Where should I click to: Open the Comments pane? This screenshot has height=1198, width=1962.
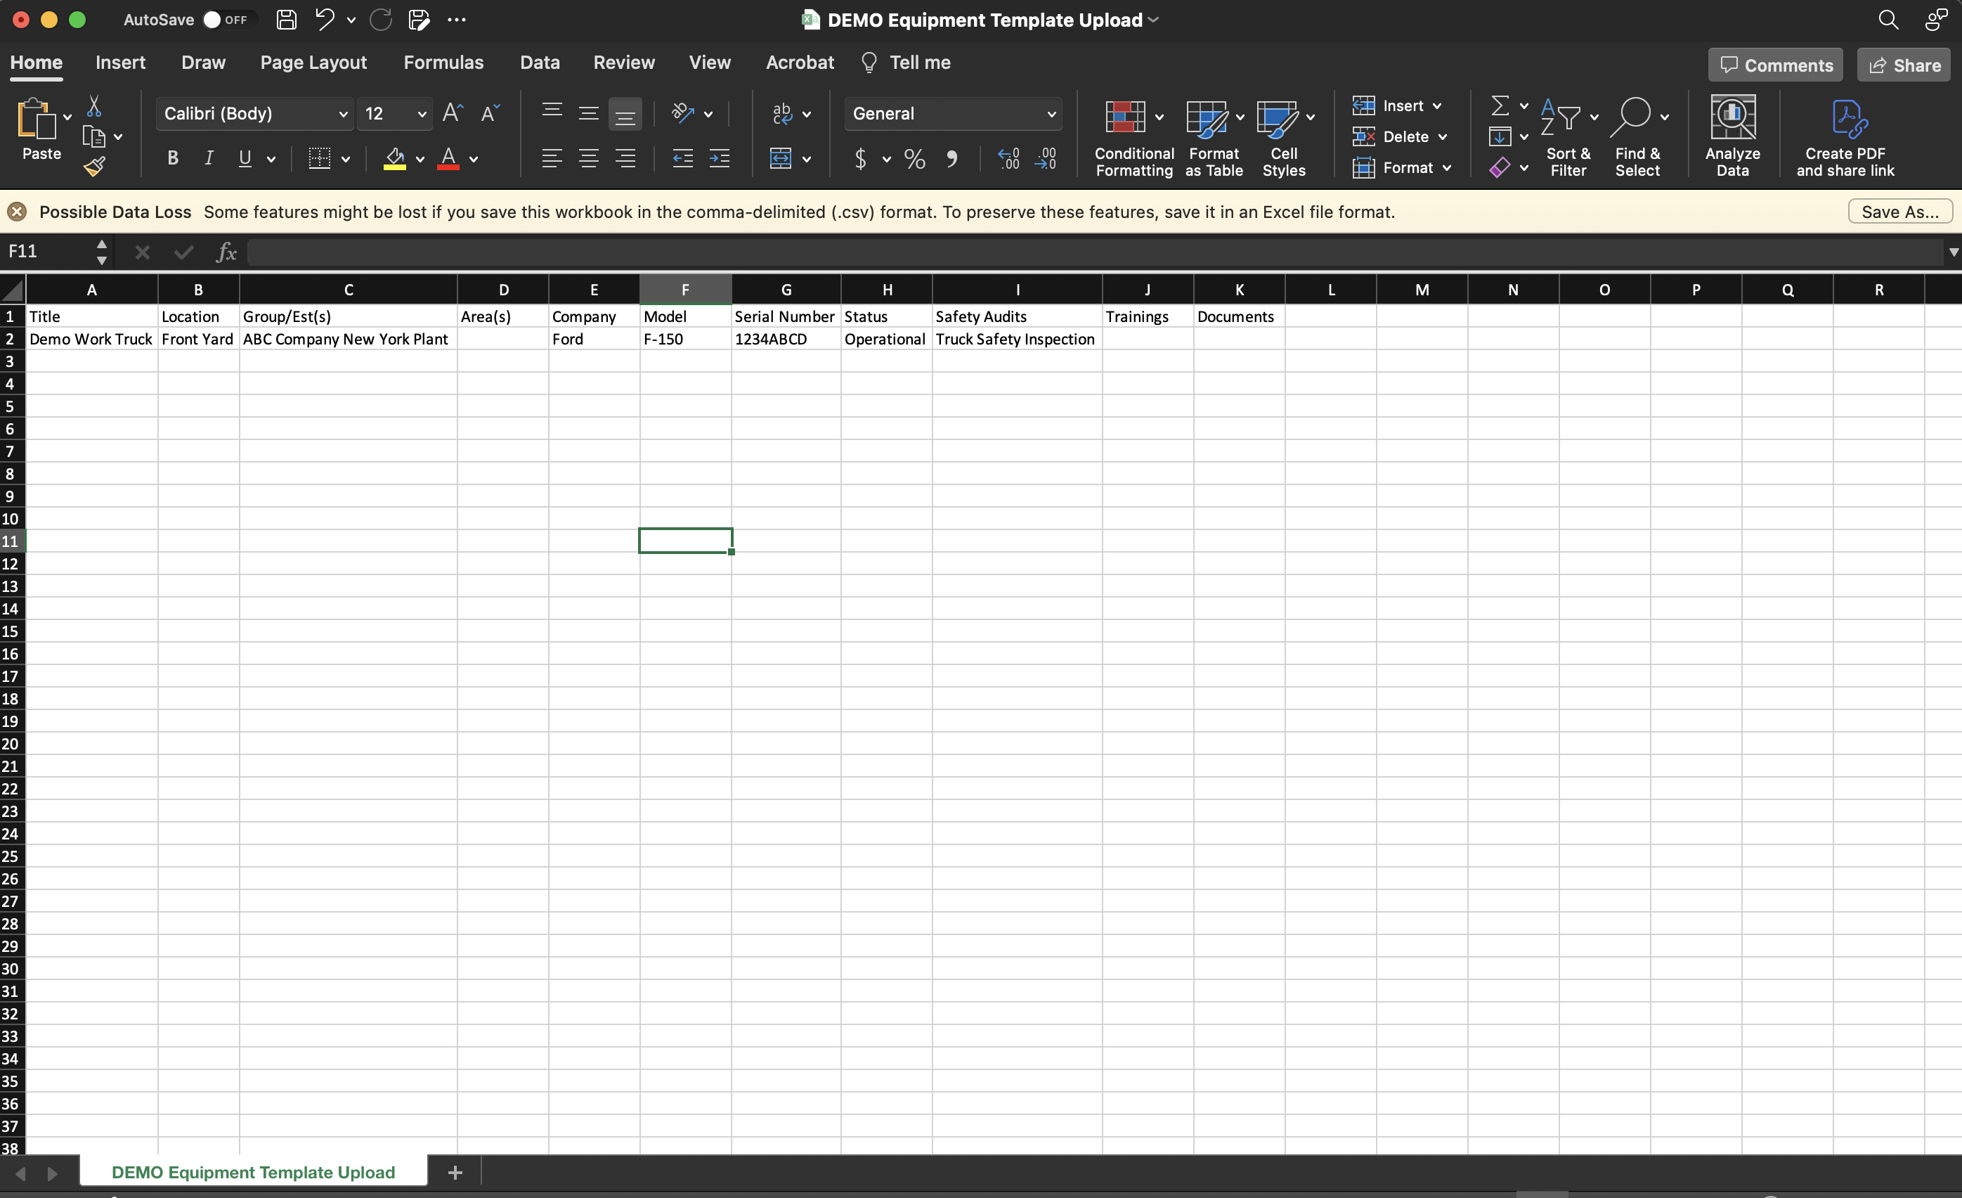point(1775,65)
